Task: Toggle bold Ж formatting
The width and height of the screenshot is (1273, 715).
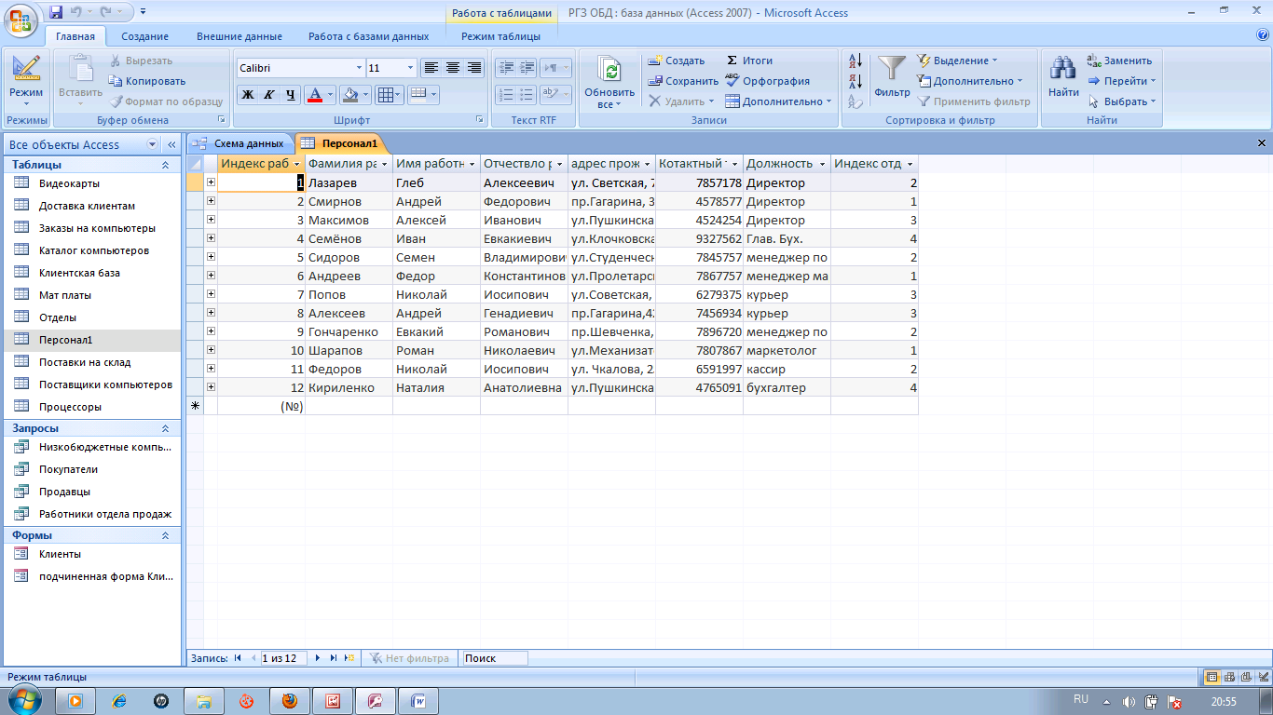Action: tap(248, 94)
